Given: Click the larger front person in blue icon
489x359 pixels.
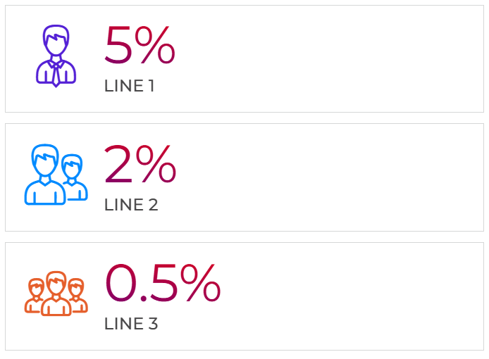Looking at the screenshot, I should (45, 176).
